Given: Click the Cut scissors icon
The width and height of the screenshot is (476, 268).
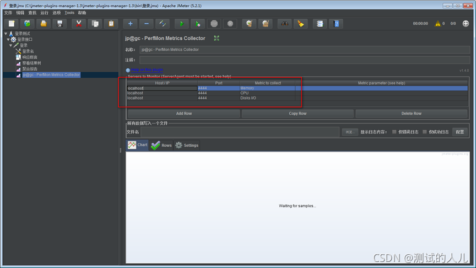Looking at the screenshot, I should click(x=79, y=24).
